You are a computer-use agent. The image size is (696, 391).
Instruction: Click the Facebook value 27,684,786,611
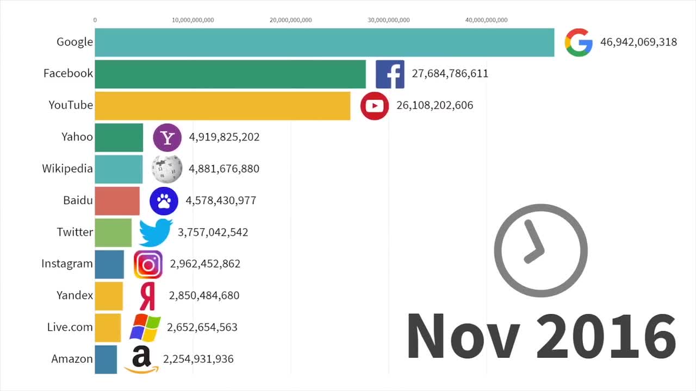click(x=450, y=73)
